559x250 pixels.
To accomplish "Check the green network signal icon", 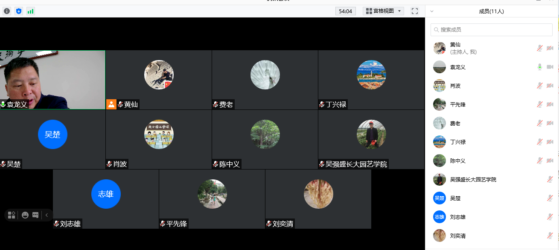I will (30, 11).
